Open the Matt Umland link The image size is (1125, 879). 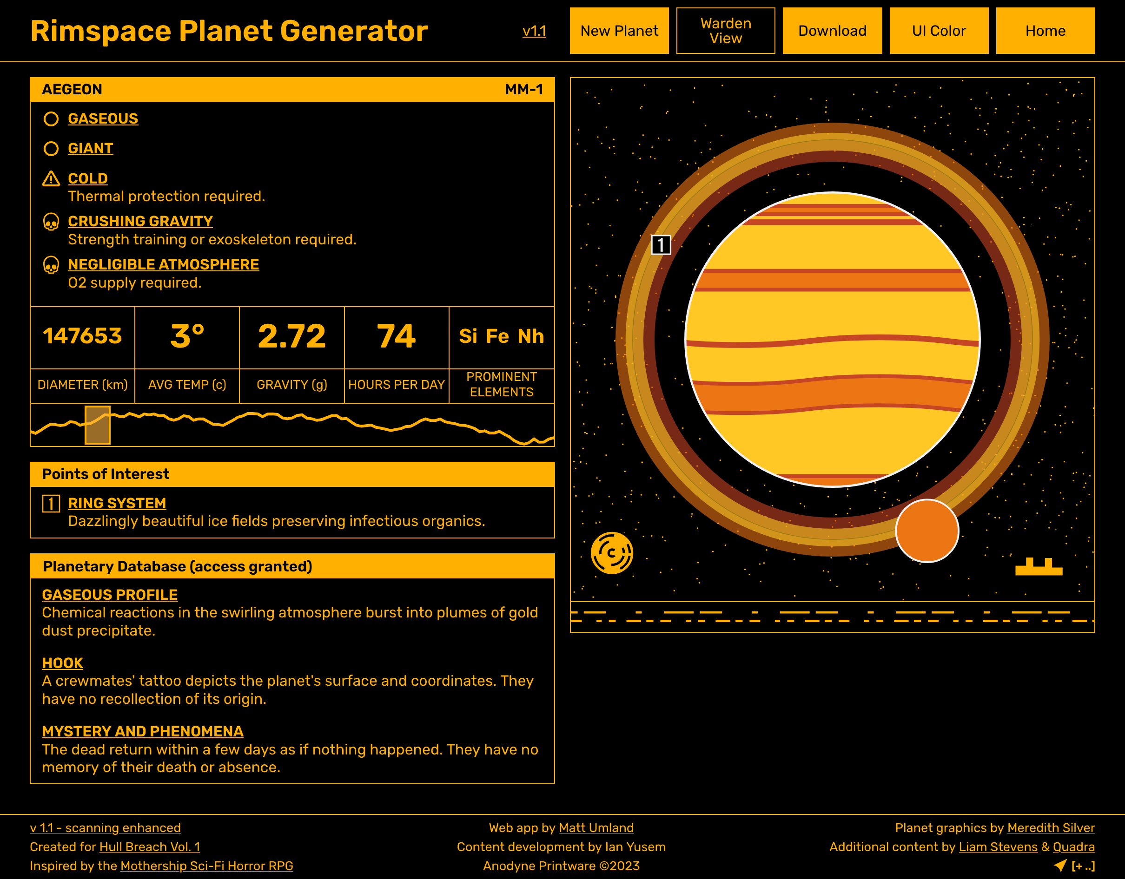pos(596,828)
